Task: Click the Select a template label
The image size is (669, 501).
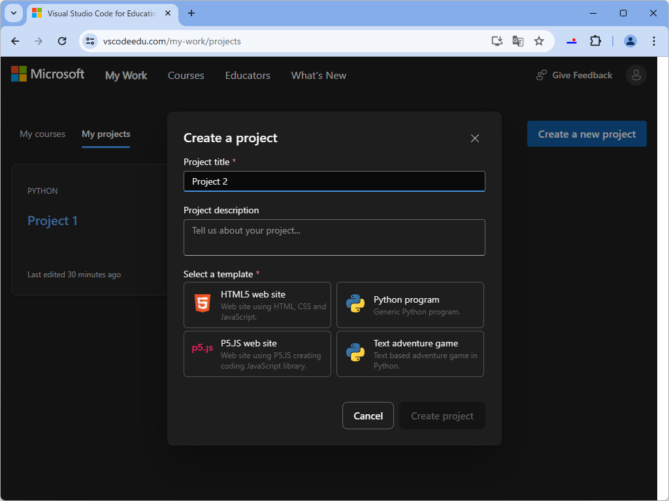Action: pos(218,275)
